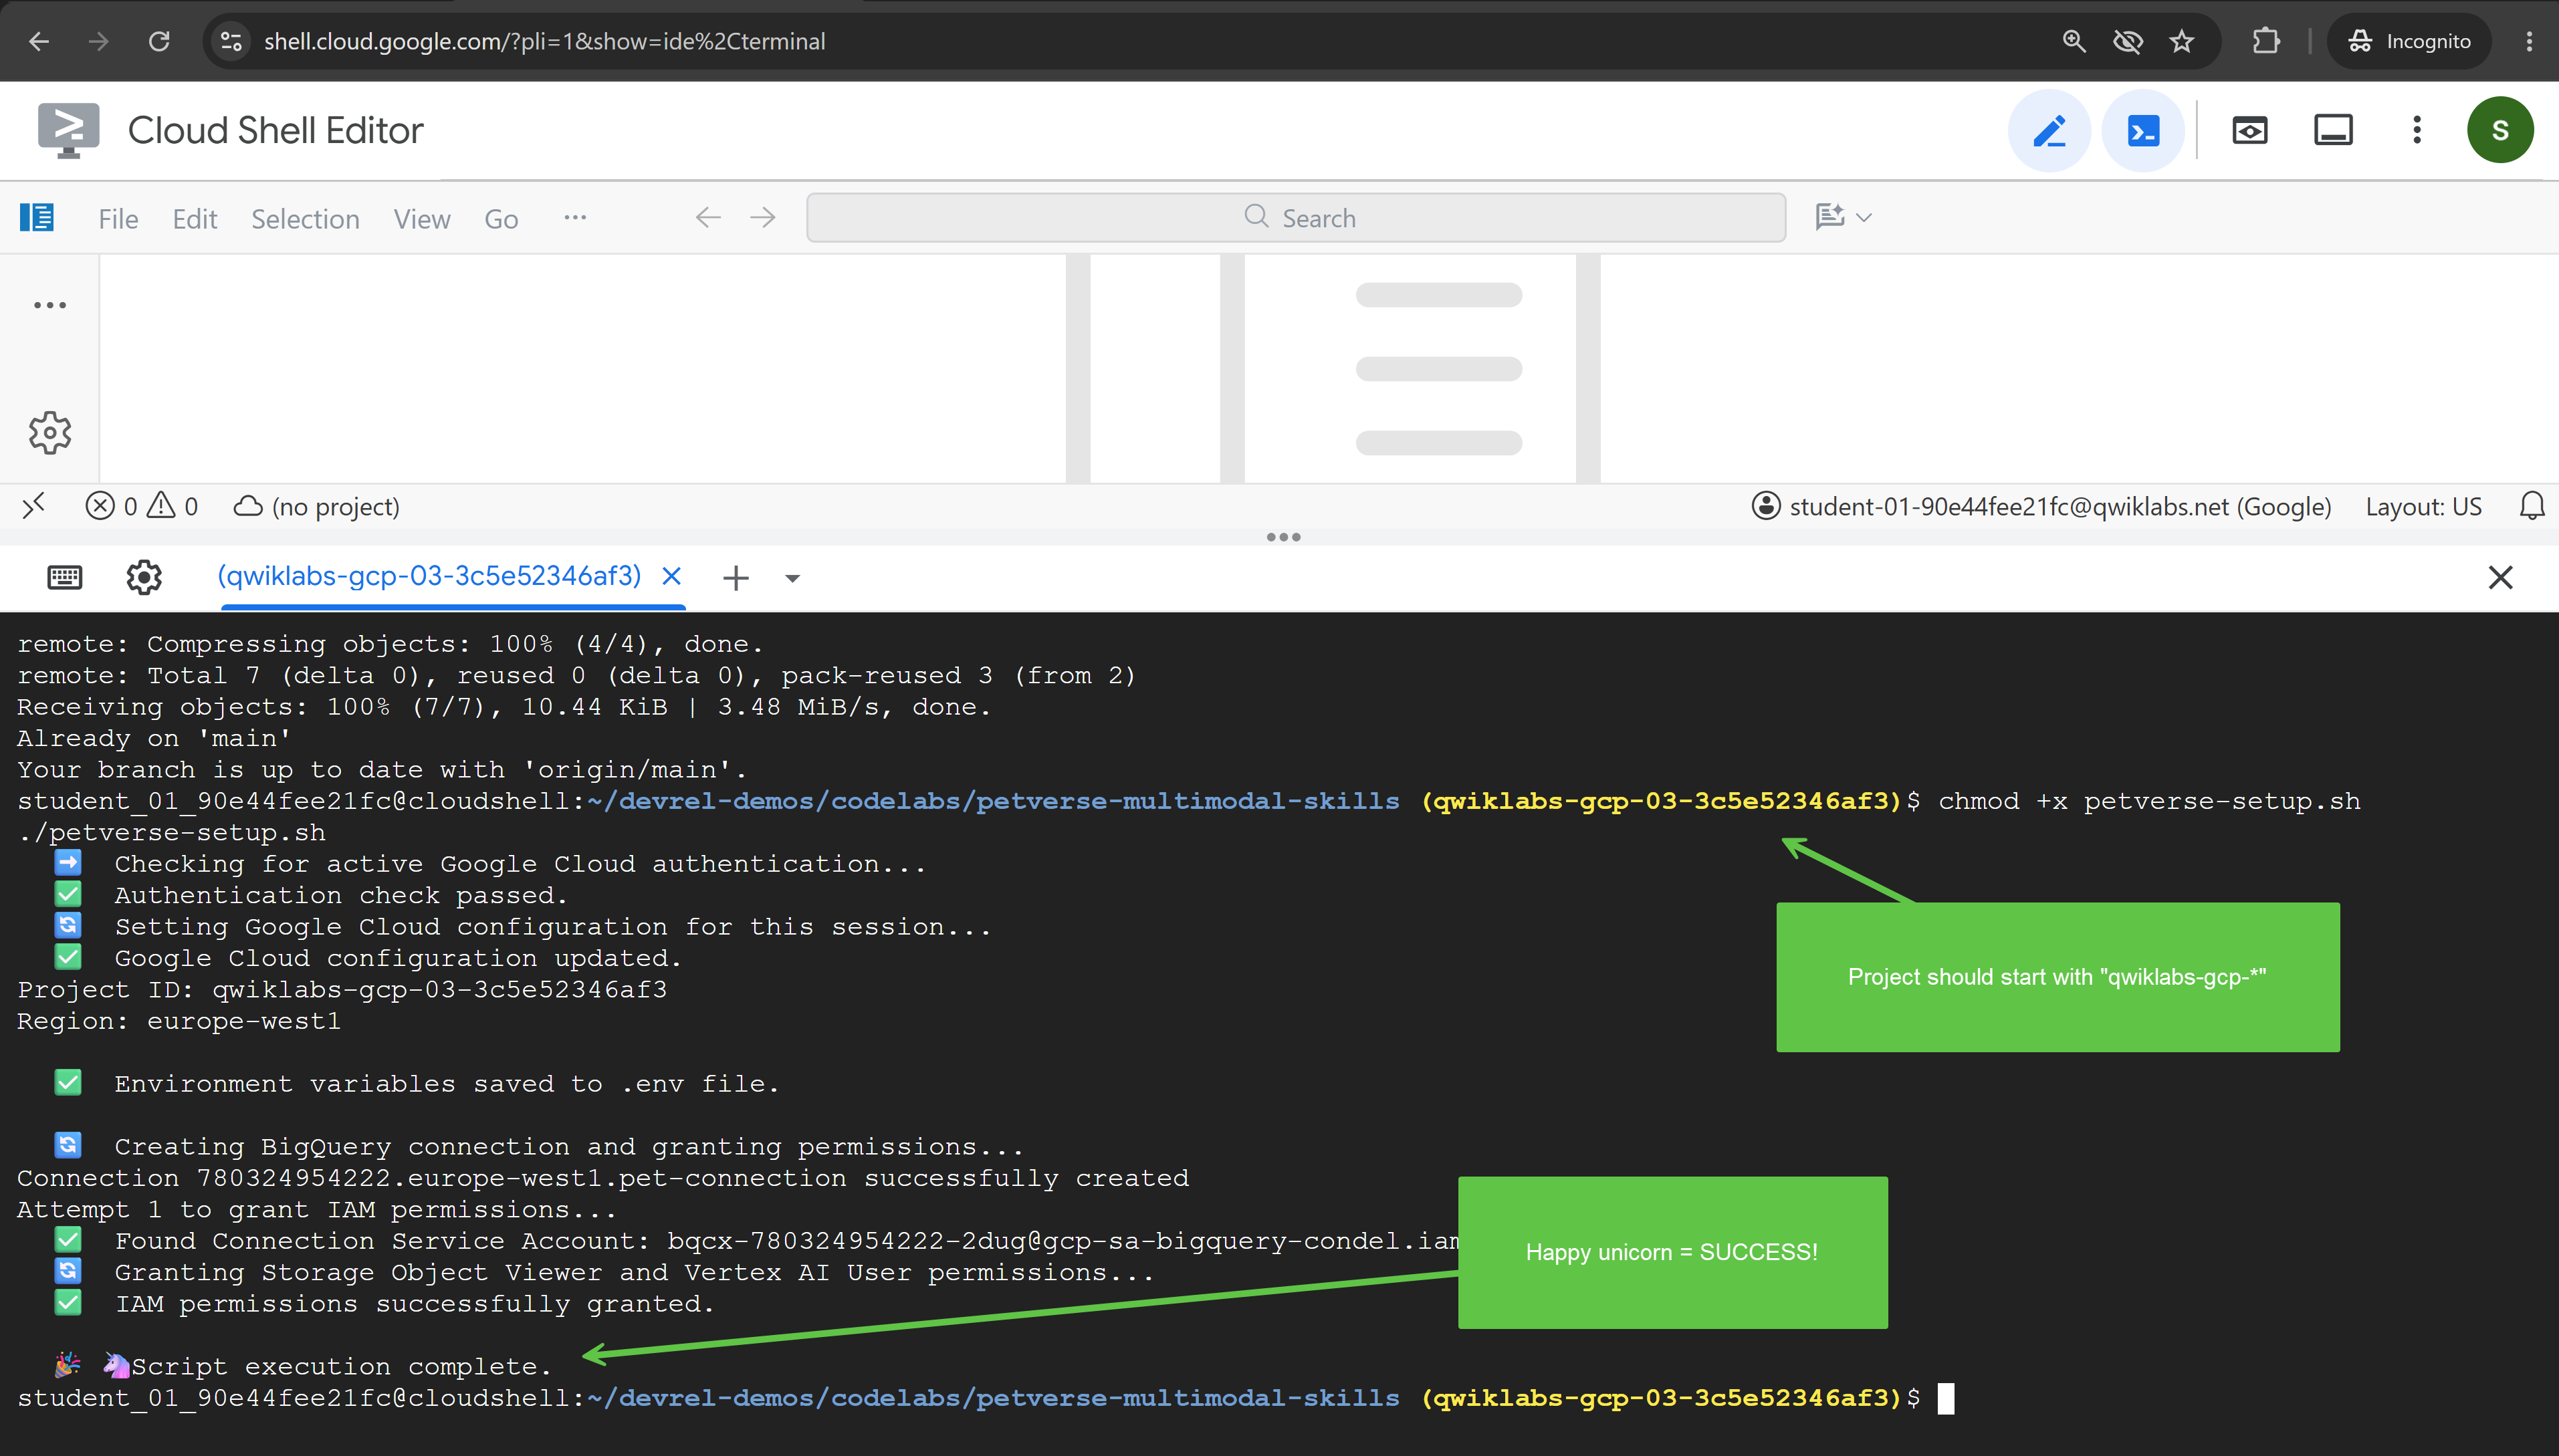The image size is (2559, 1456).
Task: Open the notifications bell icon
Action: (x=2531, y=507)
